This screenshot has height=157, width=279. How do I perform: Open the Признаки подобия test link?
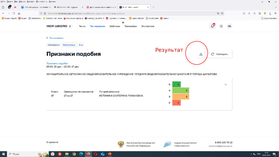click(x=57, y=63)
